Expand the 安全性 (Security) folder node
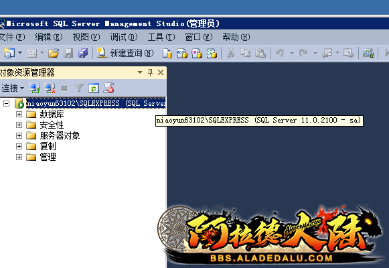This screenshot has width=389, height=268. coord(19,125)
